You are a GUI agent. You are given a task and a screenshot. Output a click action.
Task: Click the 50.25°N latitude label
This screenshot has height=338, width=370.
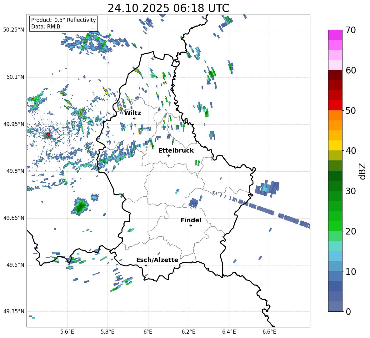[14, 30]
